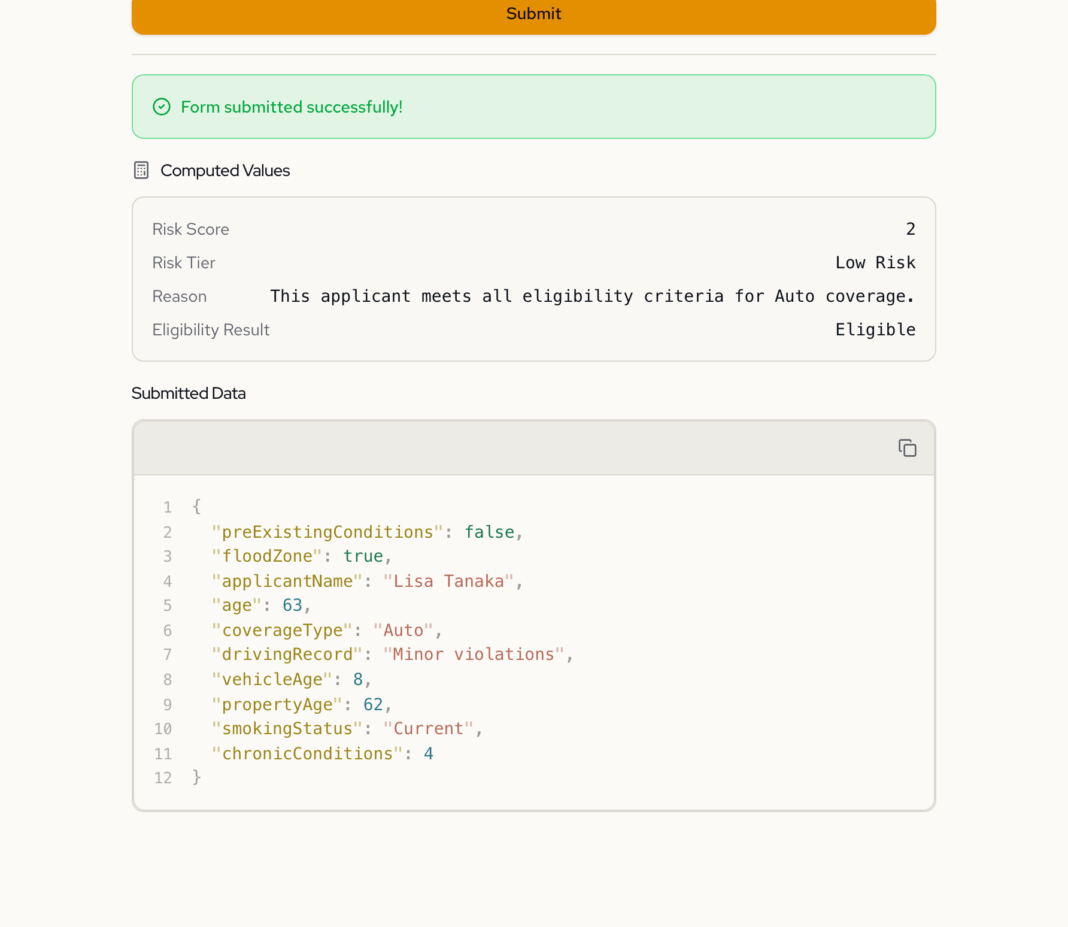This screenshot has height=927, width=1068.
Task: Click the Risk Score label
Action: (x=190, y=229)
